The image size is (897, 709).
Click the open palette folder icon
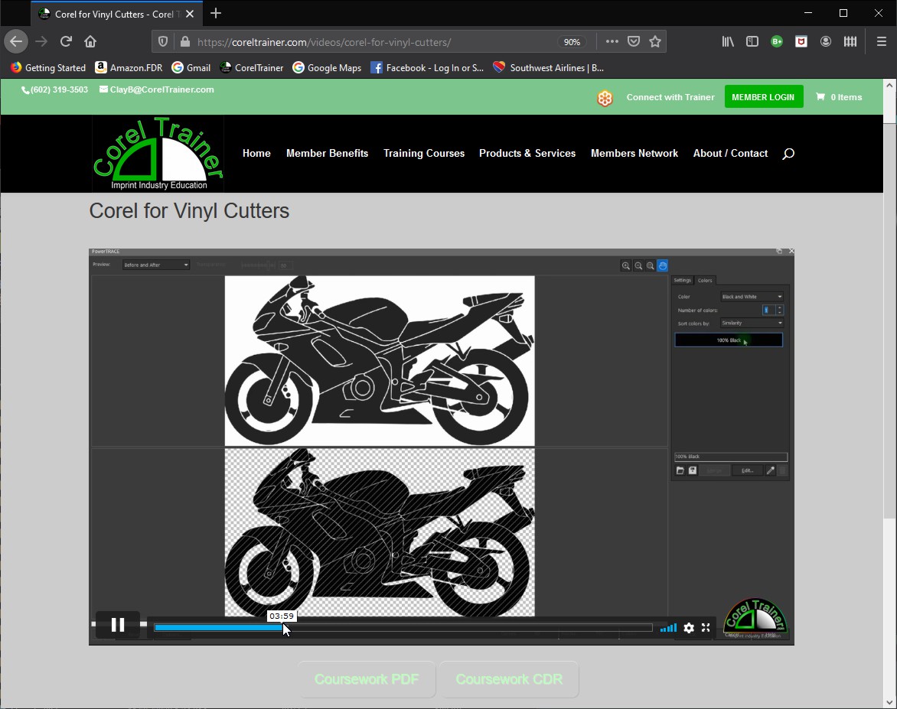click(x=680, y=470)
